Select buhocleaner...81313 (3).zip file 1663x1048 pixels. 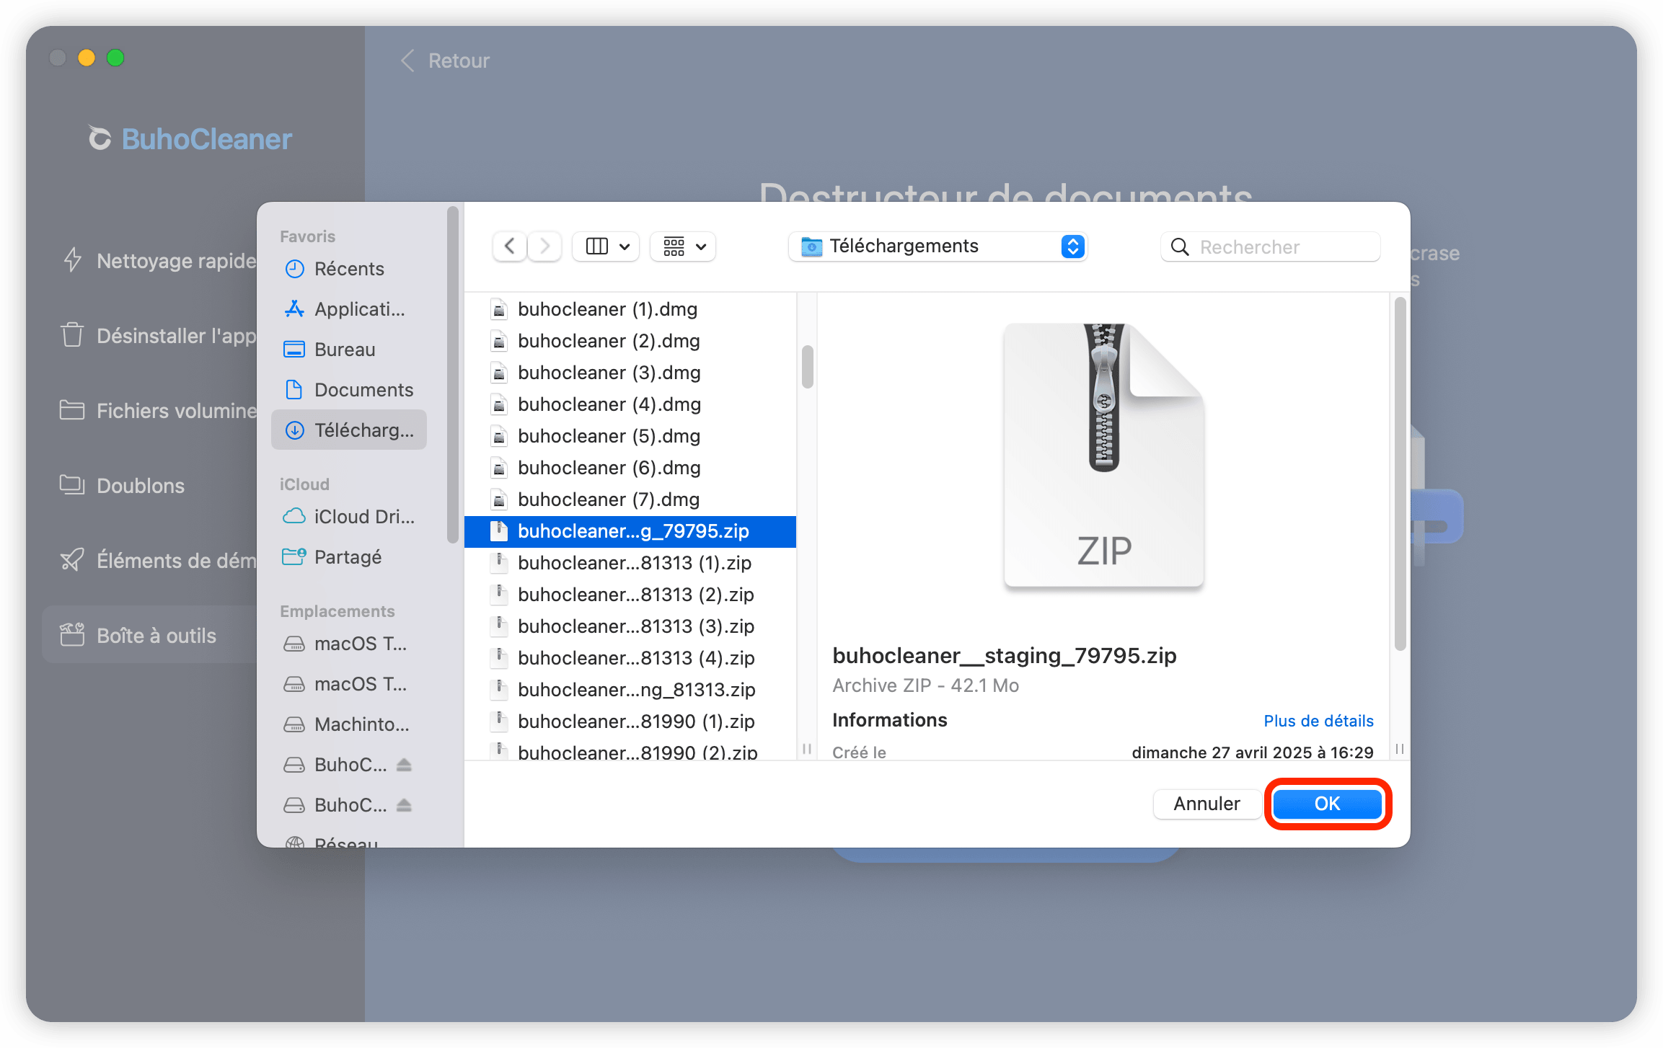coord(630,626)
